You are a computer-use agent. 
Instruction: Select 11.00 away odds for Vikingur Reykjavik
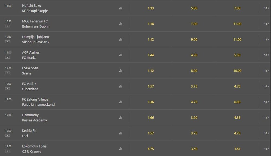point(237,39)
